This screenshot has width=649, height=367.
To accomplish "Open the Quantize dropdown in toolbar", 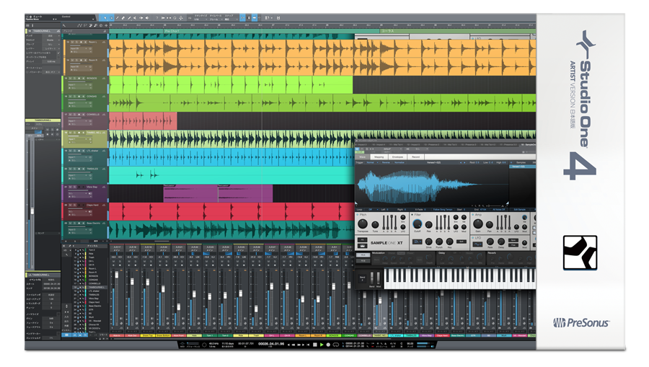I will click(x=200, y=19).
